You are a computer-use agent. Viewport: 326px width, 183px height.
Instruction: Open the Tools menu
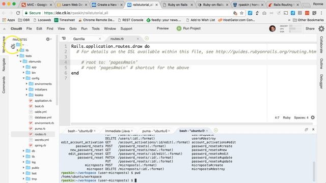(x=96, y=28)
